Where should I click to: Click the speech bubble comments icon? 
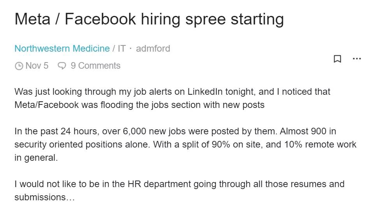pos(62,66)
